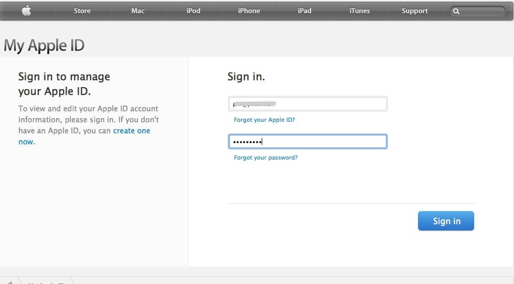Image resolution: width=514 pixels, height=284 pixels.
Task: Go to the iPod section
Action: (194, 11)
